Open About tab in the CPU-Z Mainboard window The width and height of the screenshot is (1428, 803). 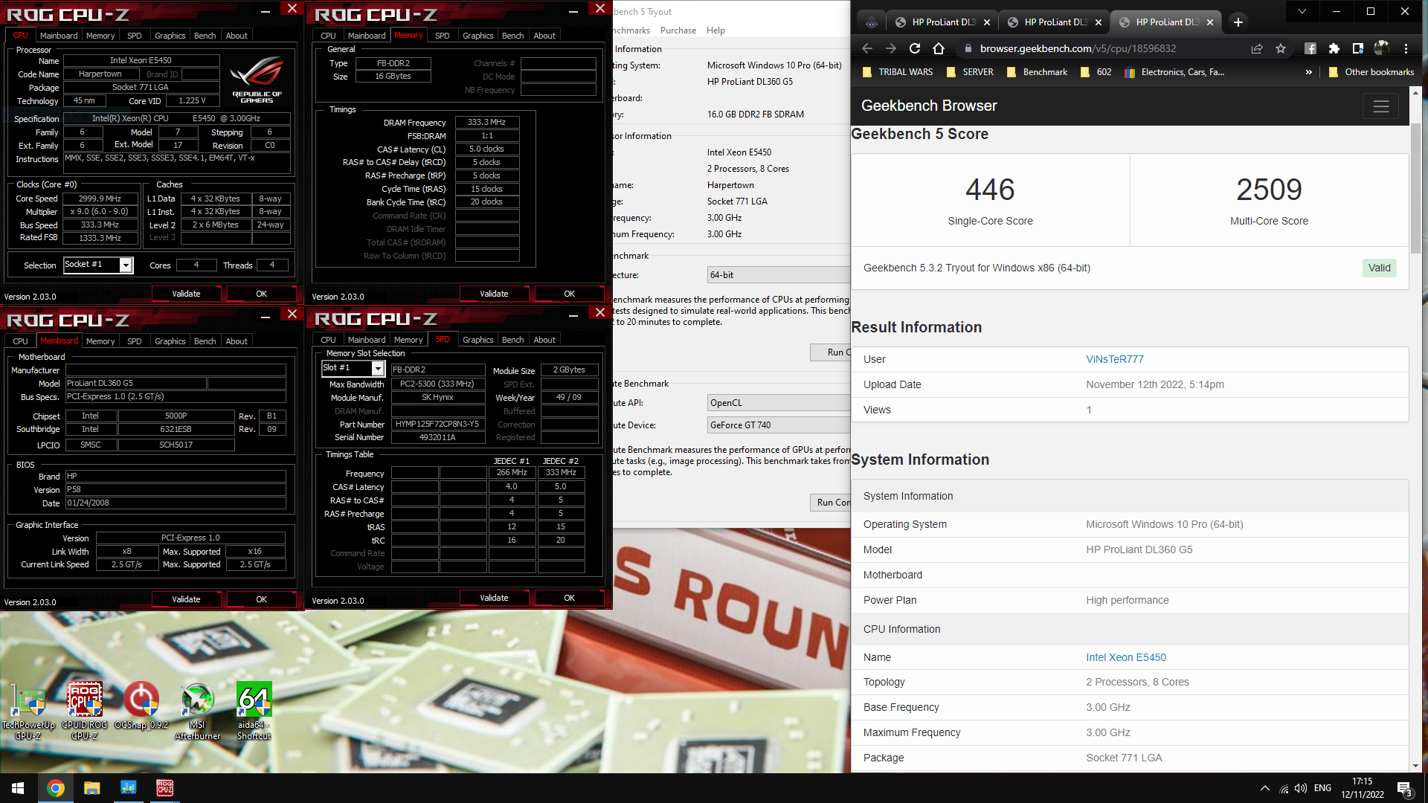point(237,341)
